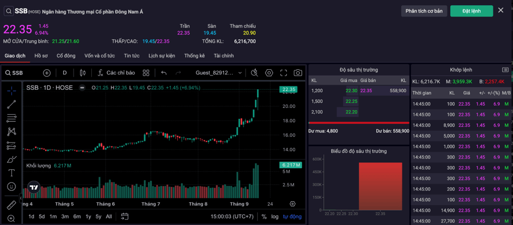
Task: Redo the chart action
Action: (178, 73)
